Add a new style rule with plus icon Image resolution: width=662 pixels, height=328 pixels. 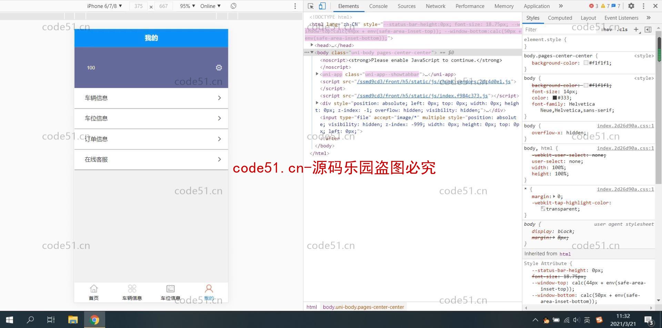click(636, 30)
